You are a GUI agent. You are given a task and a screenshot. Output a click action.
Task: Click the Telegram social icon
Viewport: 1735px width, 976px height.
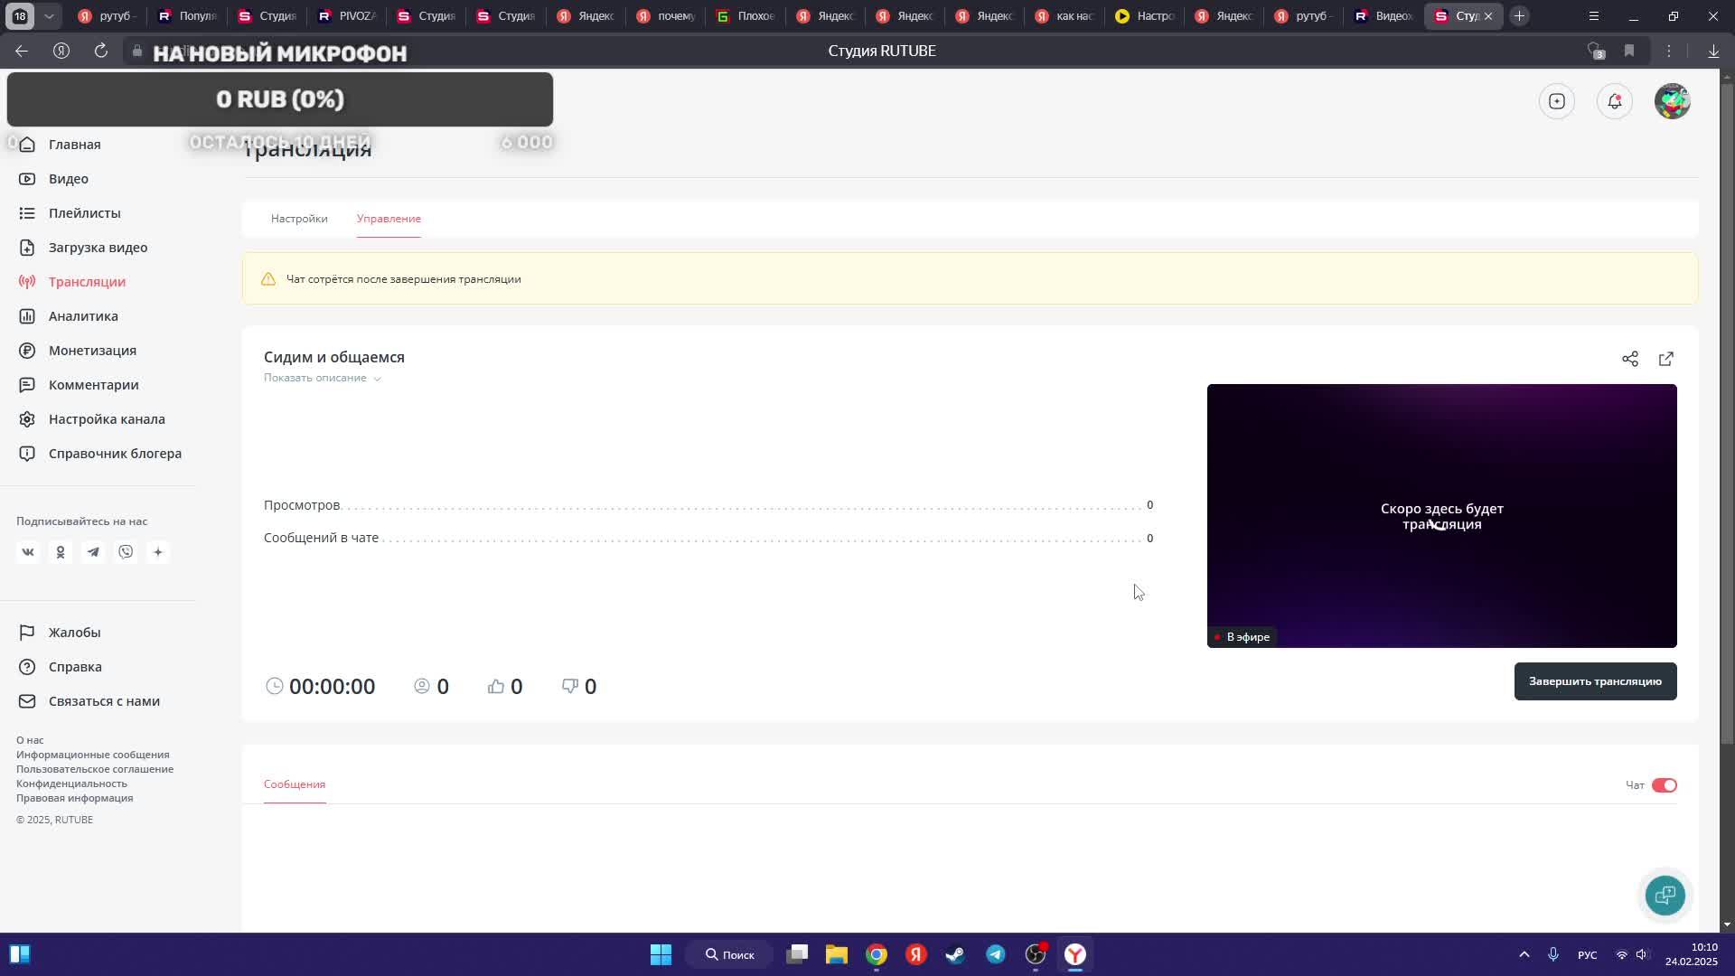click(93, 552)
